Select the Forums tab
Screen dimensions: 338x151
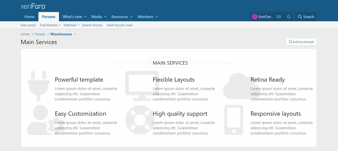[49, 17]
